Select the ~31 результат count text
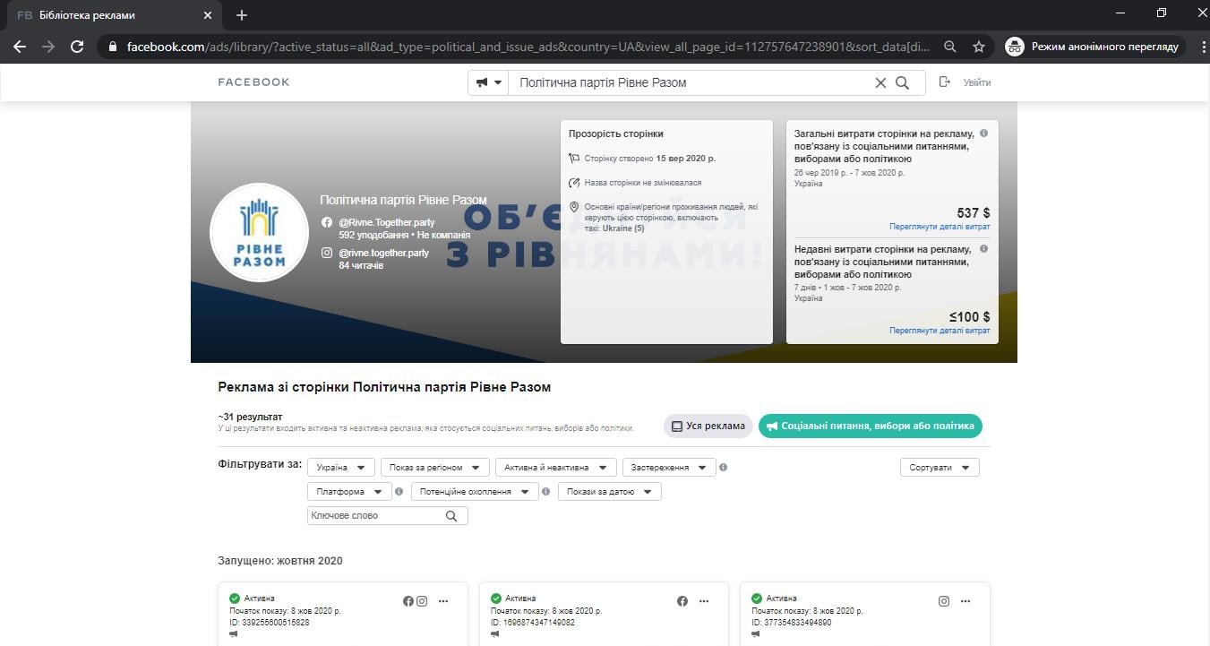This screenshot has width=1210, height=646. 250,418
